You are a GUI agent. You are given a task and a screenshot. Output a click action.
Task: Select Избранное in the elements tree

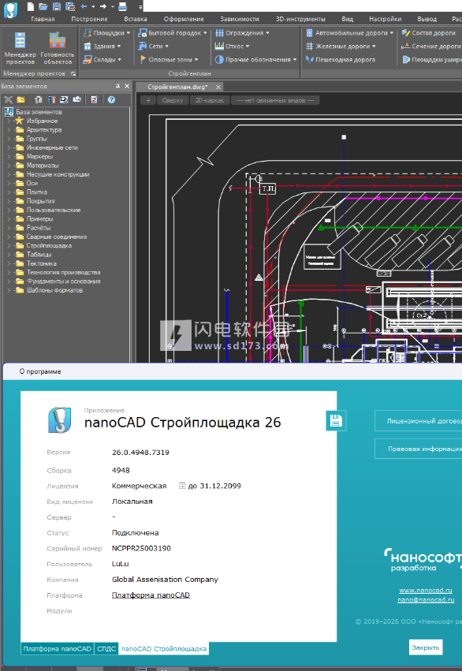(42, 121)
